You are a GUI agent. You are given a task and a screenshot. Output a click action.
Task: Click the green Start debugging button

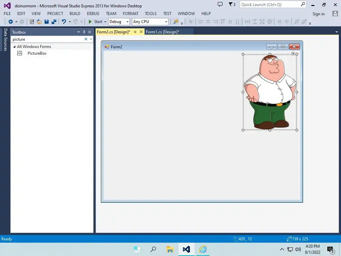(x=95, y=22)
